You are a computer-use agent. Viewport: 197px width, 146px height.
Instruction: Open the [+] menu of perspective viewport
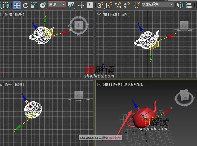point(99,84)
